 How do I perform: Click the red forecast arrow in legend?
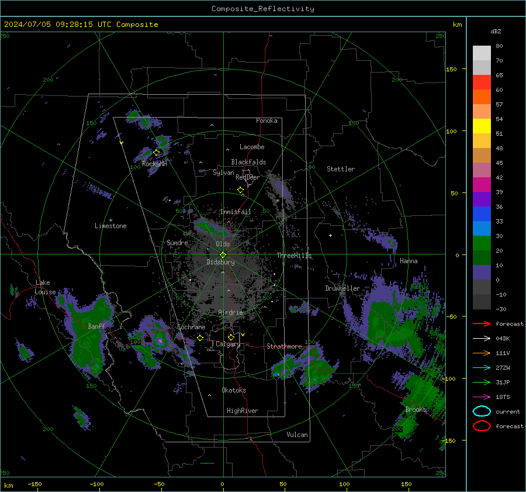tap(482, 324)
